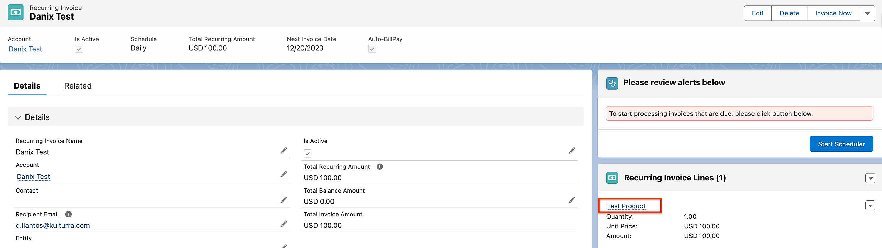The image size is (882, 248).
Task: Click pencil icon beside Recurring Invoice Name
Action: (284, 151)
